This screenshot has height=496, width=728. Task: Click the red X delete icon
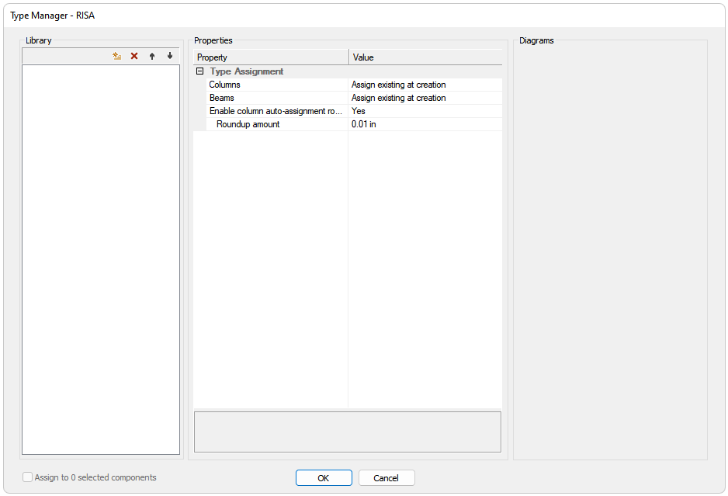(x=134, y=56)
